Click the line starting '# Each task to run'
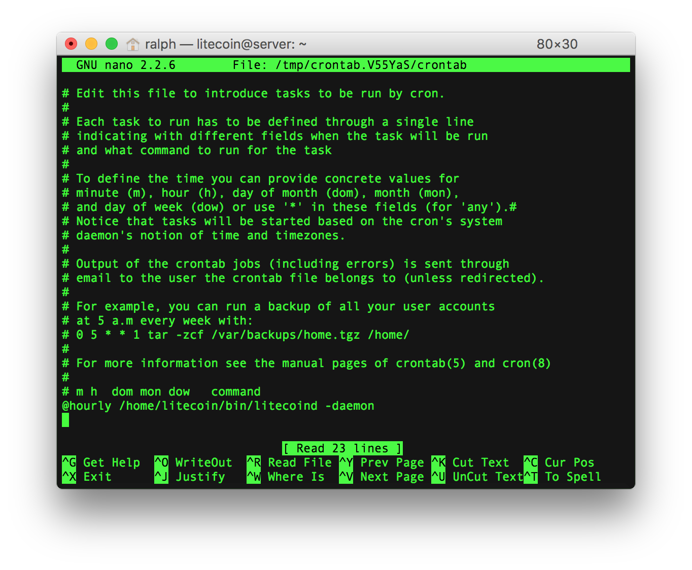 point(268,122)
